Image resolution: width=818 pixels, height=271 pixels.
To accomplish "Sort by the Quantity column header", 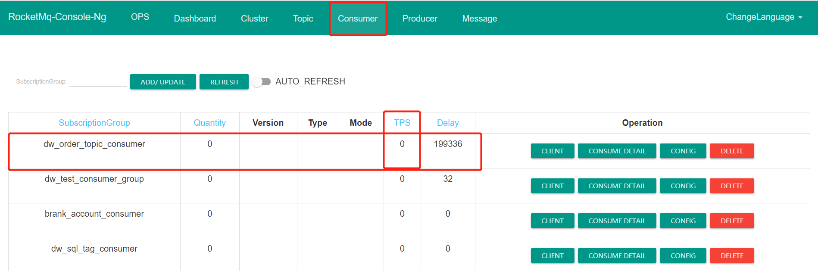I will [209, 123].
